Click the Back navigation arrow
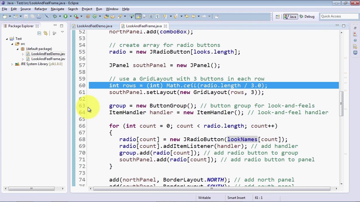 [x=193, y=16]
